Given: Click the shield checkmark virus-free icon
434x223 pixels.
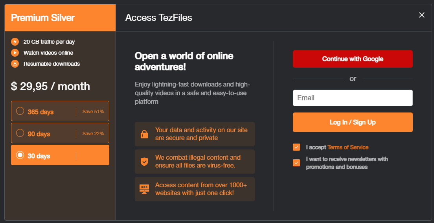Looking at the screenshot, I should click(x=144, y=162).
